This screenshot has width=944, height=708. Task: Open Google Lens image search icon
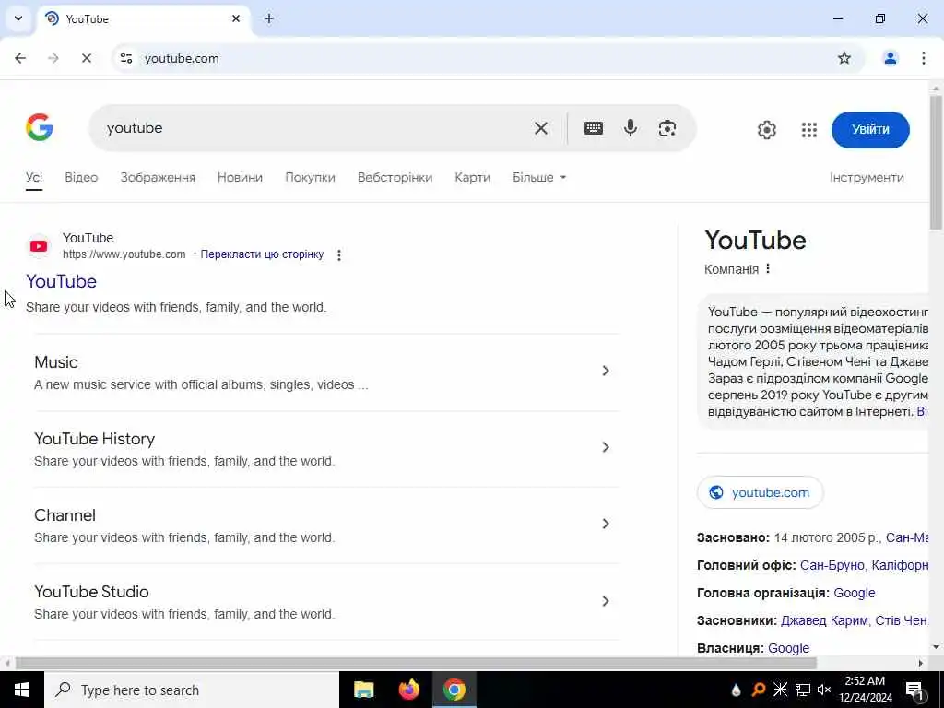coord(667,128)
